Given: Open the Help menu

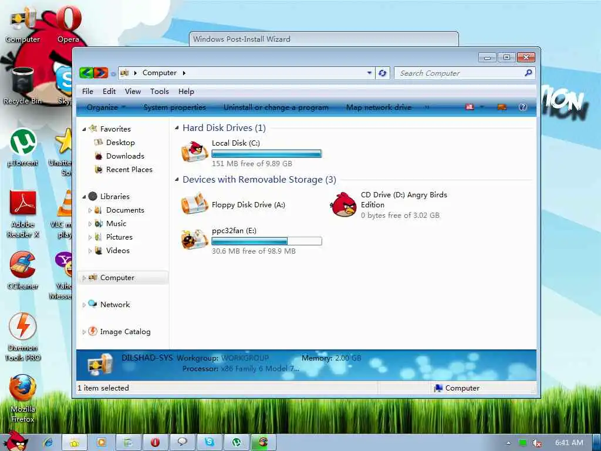Looking at the screenshot, I should coord(186,91).
